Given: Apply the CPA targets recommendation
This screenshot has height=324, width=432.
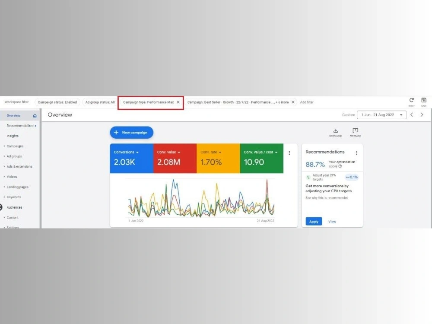Looking at the screenshot, I should tap(314, 222).
